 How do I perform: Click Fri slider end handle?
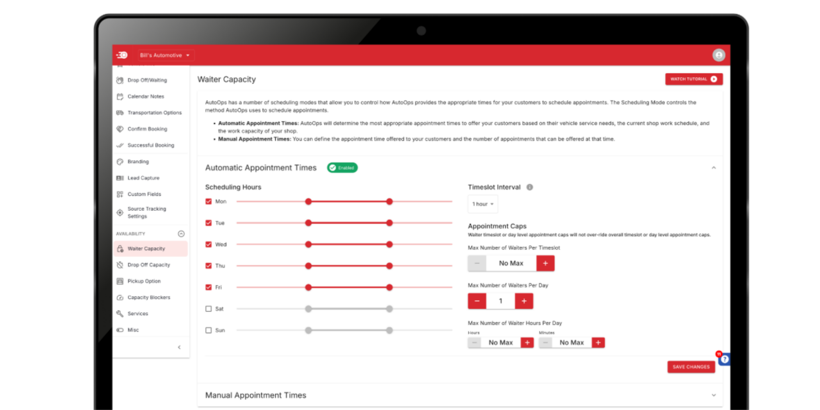[x=389, y=287]
